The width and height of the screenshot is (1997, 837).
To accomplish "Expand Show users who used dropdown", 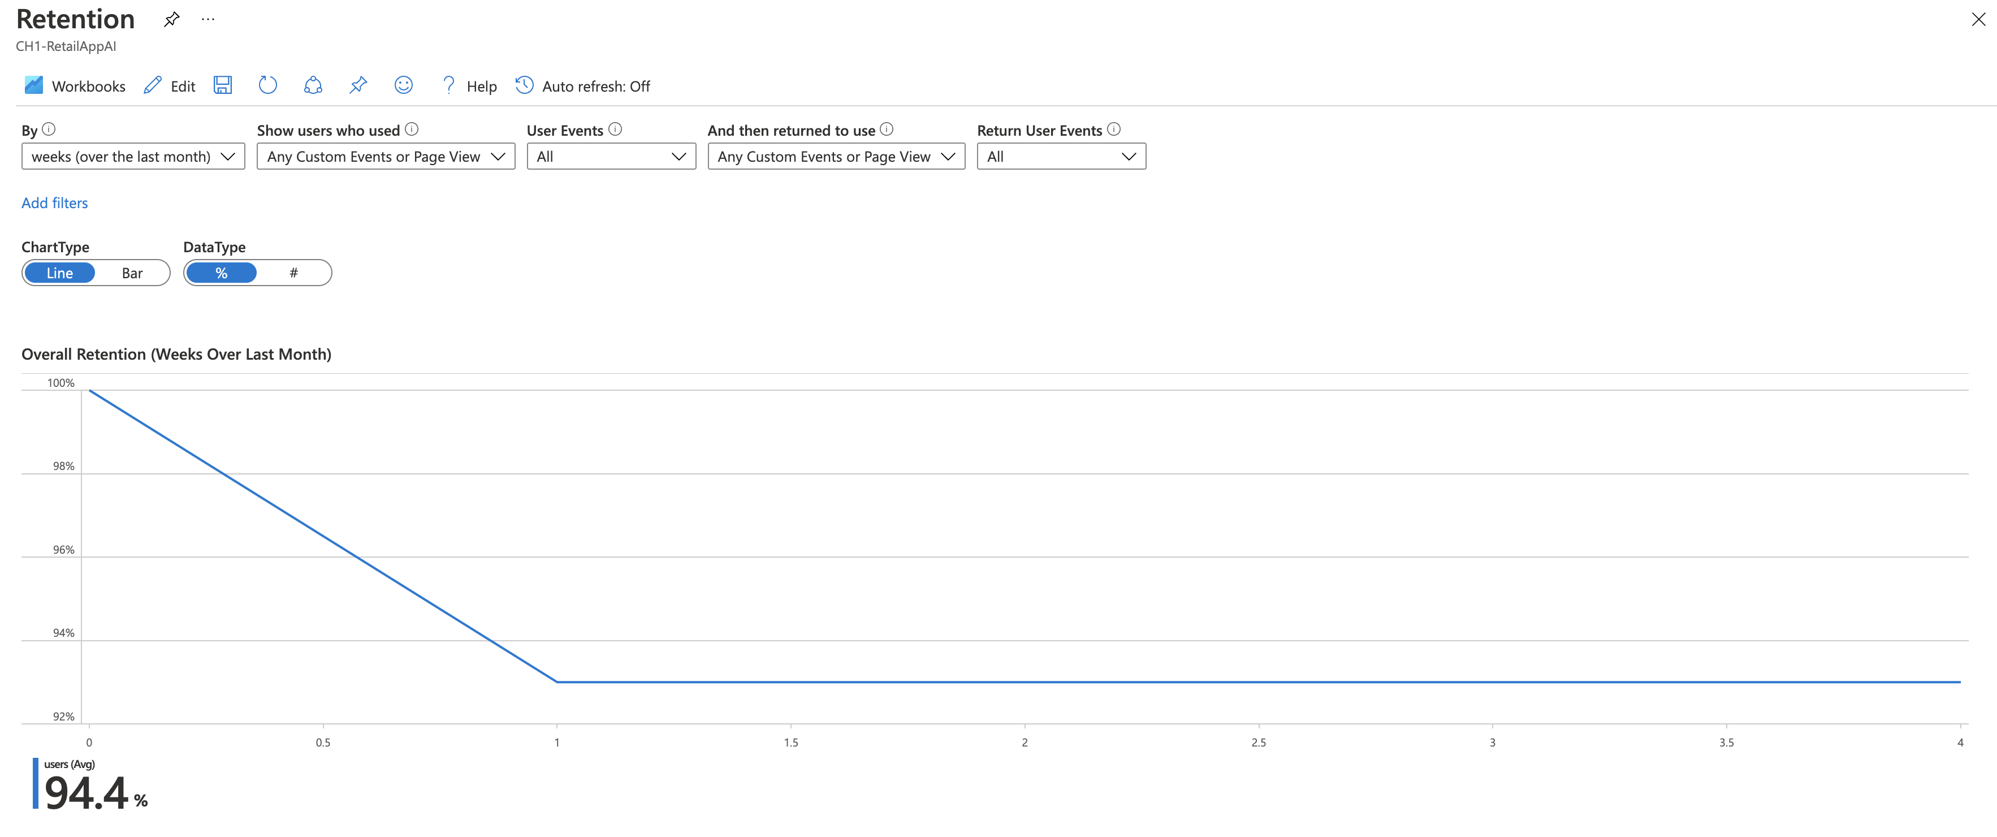I will click(385, 157).
